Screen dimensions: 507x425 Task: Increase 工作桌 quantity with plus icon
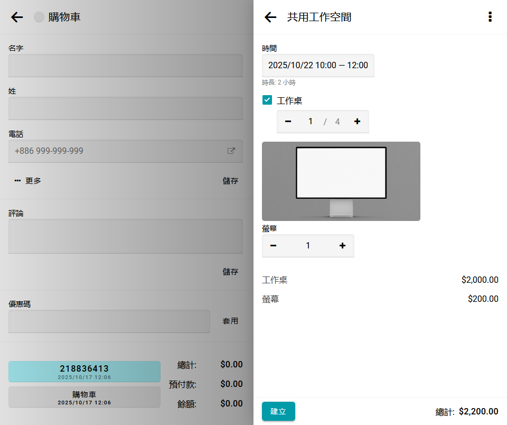[x=357, y=122]
